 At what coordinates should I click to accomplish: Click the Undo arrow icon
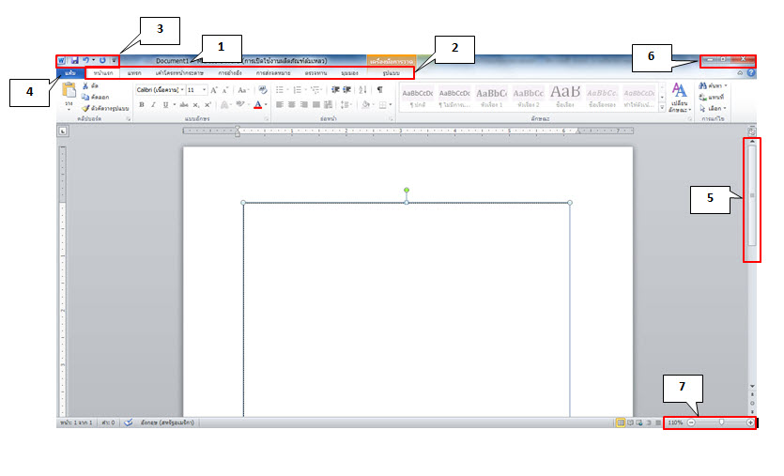pyautogui.click(x=85, y=60)
